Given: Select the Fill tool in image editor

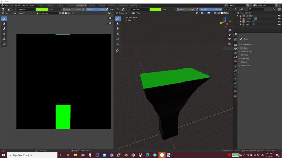Looking at the screenshot, I should click(4, 39).
